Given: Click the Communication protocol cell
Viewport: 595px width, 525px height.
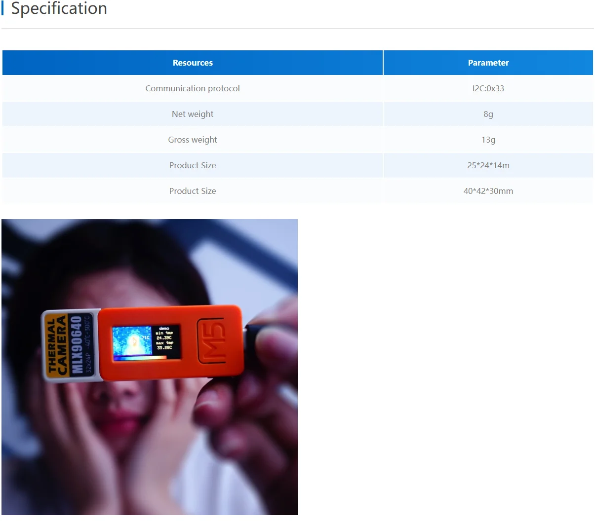Looking at the screenshot, I should click(x=193, y=88).
